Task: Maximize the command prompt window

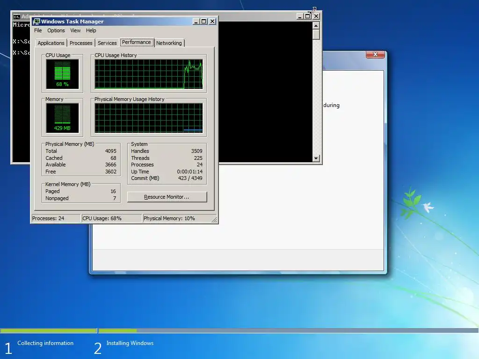Action: [308, 16]
